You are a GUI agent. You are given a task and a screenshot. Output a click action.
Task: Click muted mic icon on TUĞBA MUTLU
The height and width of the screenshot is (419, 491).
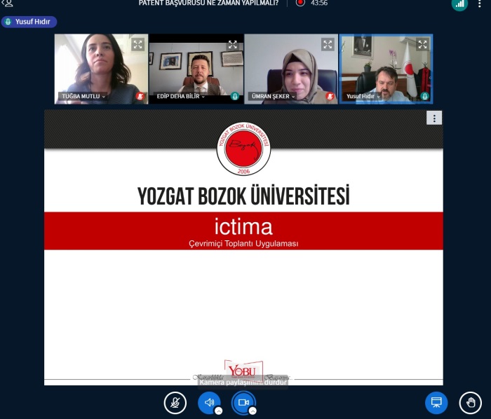(x=140, y=96)
